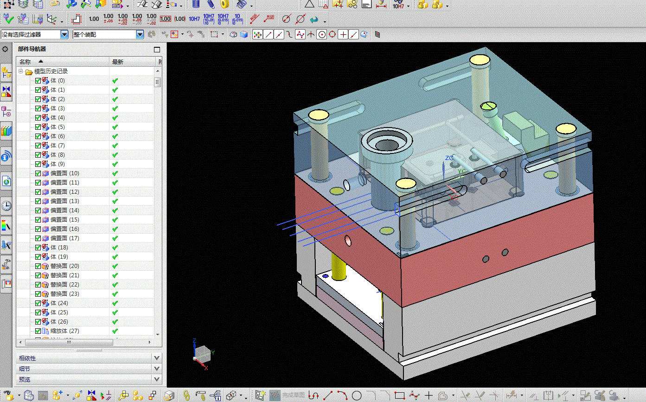This screenshot has height=402, width=646.
Task: Click the chain link icon in bottom toolbar
Action: point(186,396)
